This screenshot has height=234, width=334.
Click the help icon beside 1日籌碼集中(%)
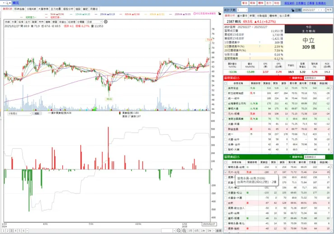(260, 46)
